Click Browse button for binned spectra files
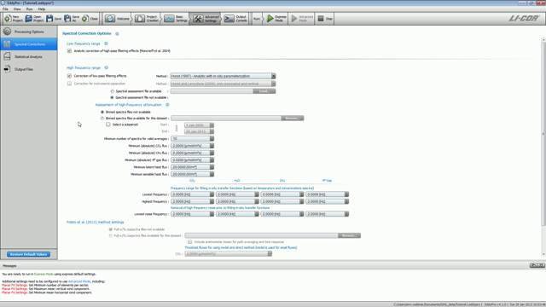 [x=292, y=119]
